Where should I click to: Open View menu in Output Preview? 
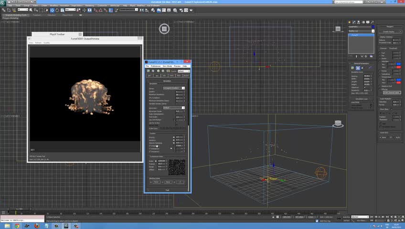pos(31,42)
